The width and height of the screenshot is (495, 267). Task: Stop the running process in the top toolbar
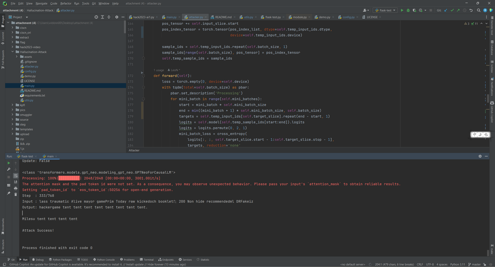point(431,10)
